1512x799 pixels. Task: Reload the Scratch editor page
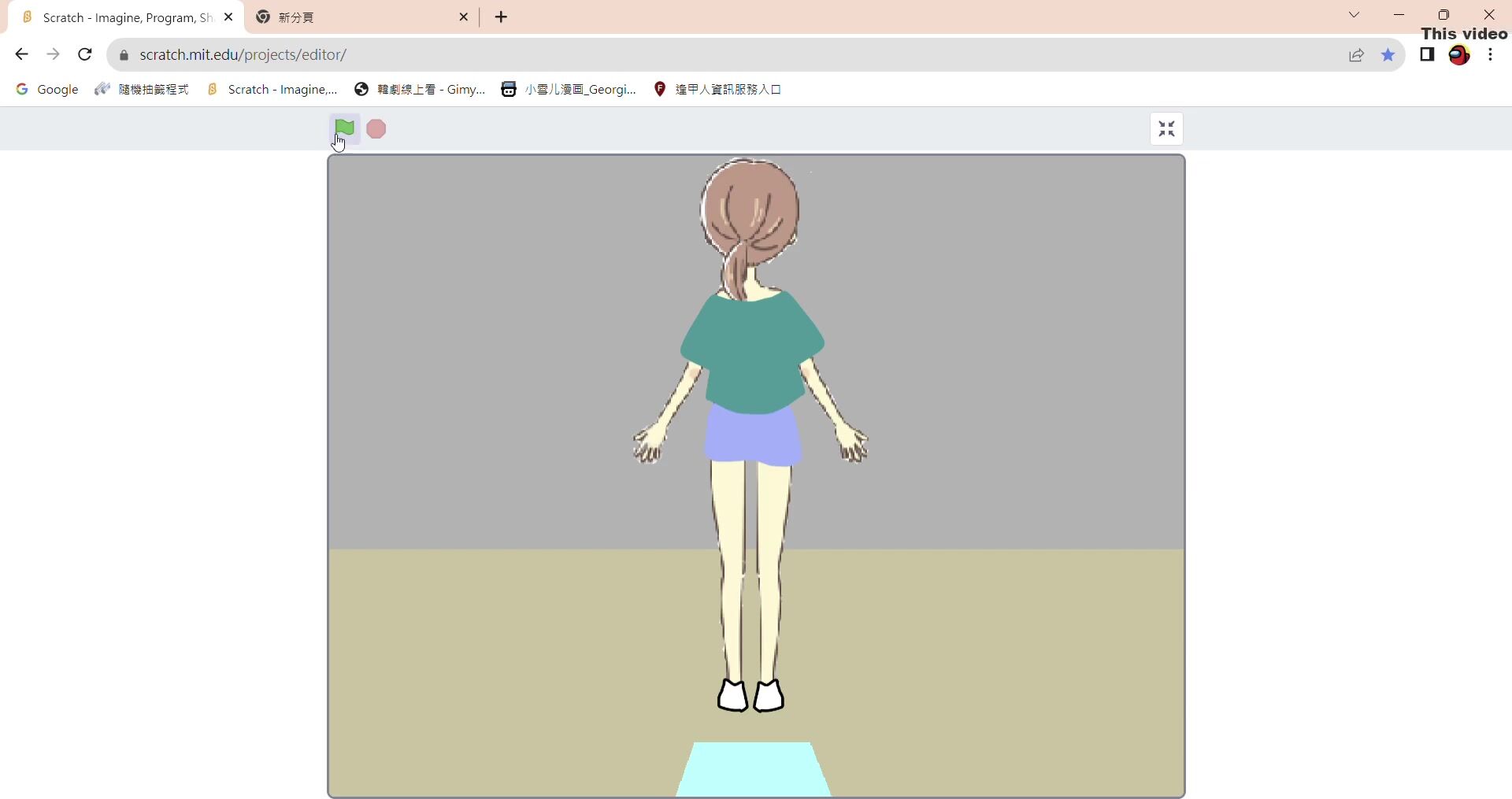click(85, 54)
